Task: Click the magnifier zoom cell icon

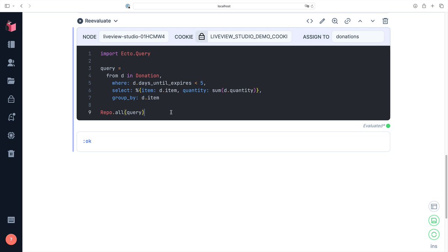Action: coord(335,21)
